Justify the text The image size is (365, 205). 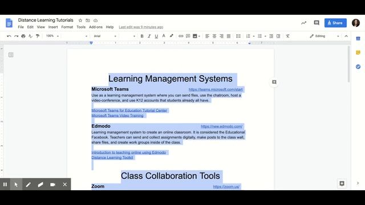229,36
